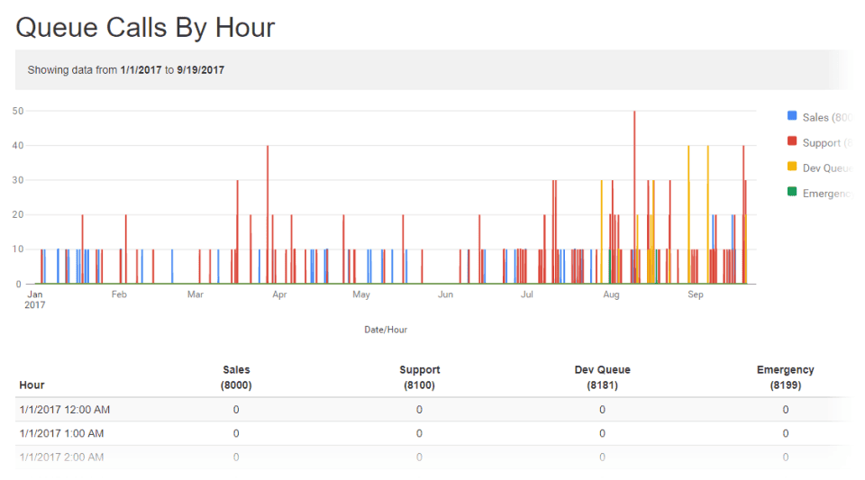Select the Dev Queue legend label

coord(827,168)
